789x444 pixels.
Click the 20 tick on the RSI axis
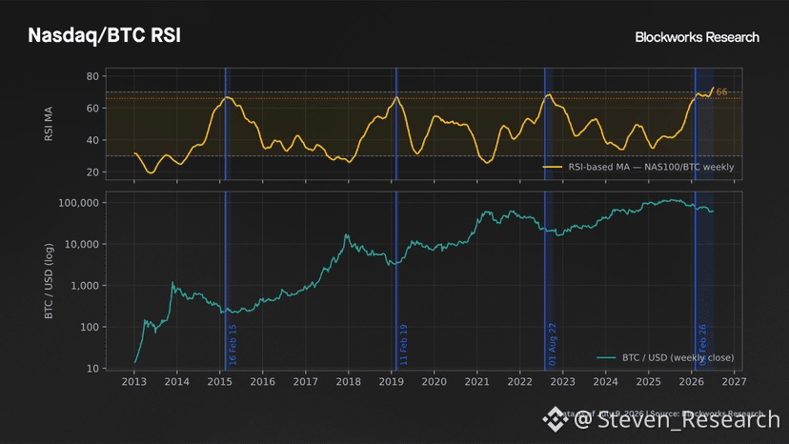pyautogui.click(x=93, y=172)
